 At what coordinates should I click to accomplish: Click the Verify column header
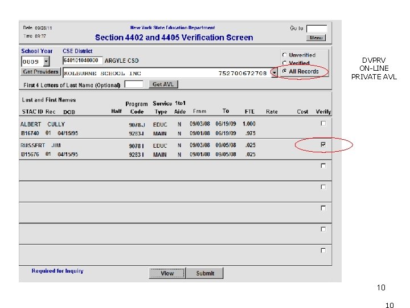click(323, 112)
